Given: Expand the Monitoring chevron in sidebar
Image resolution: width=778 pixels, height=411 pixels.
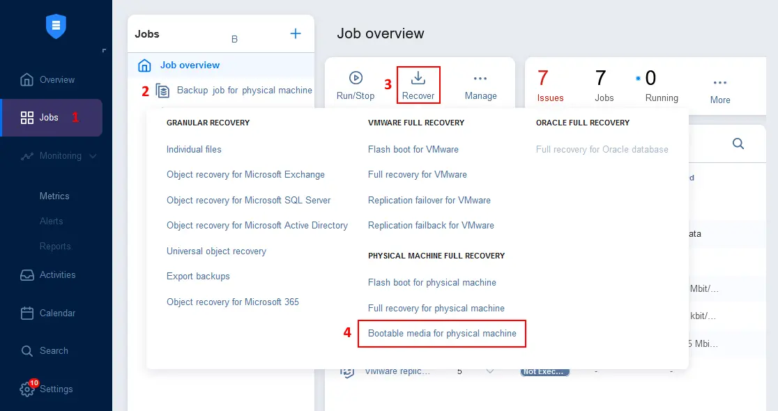Looking at the screenshot, I should coord(93,156).
